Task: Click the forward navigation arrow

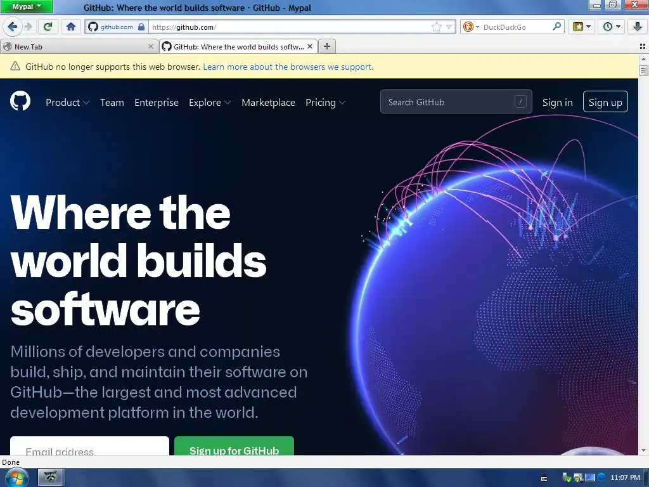Action: click(29, 27)
